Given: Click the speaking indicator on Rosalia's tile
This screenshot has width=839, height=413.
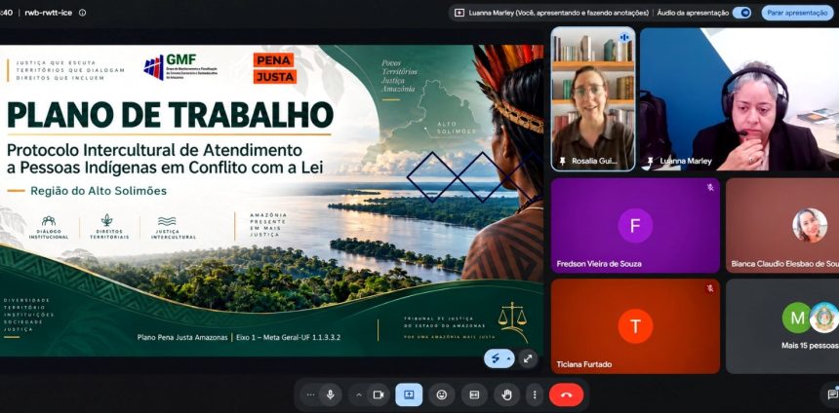Looking at the screenshot, I should coord(624,37).
